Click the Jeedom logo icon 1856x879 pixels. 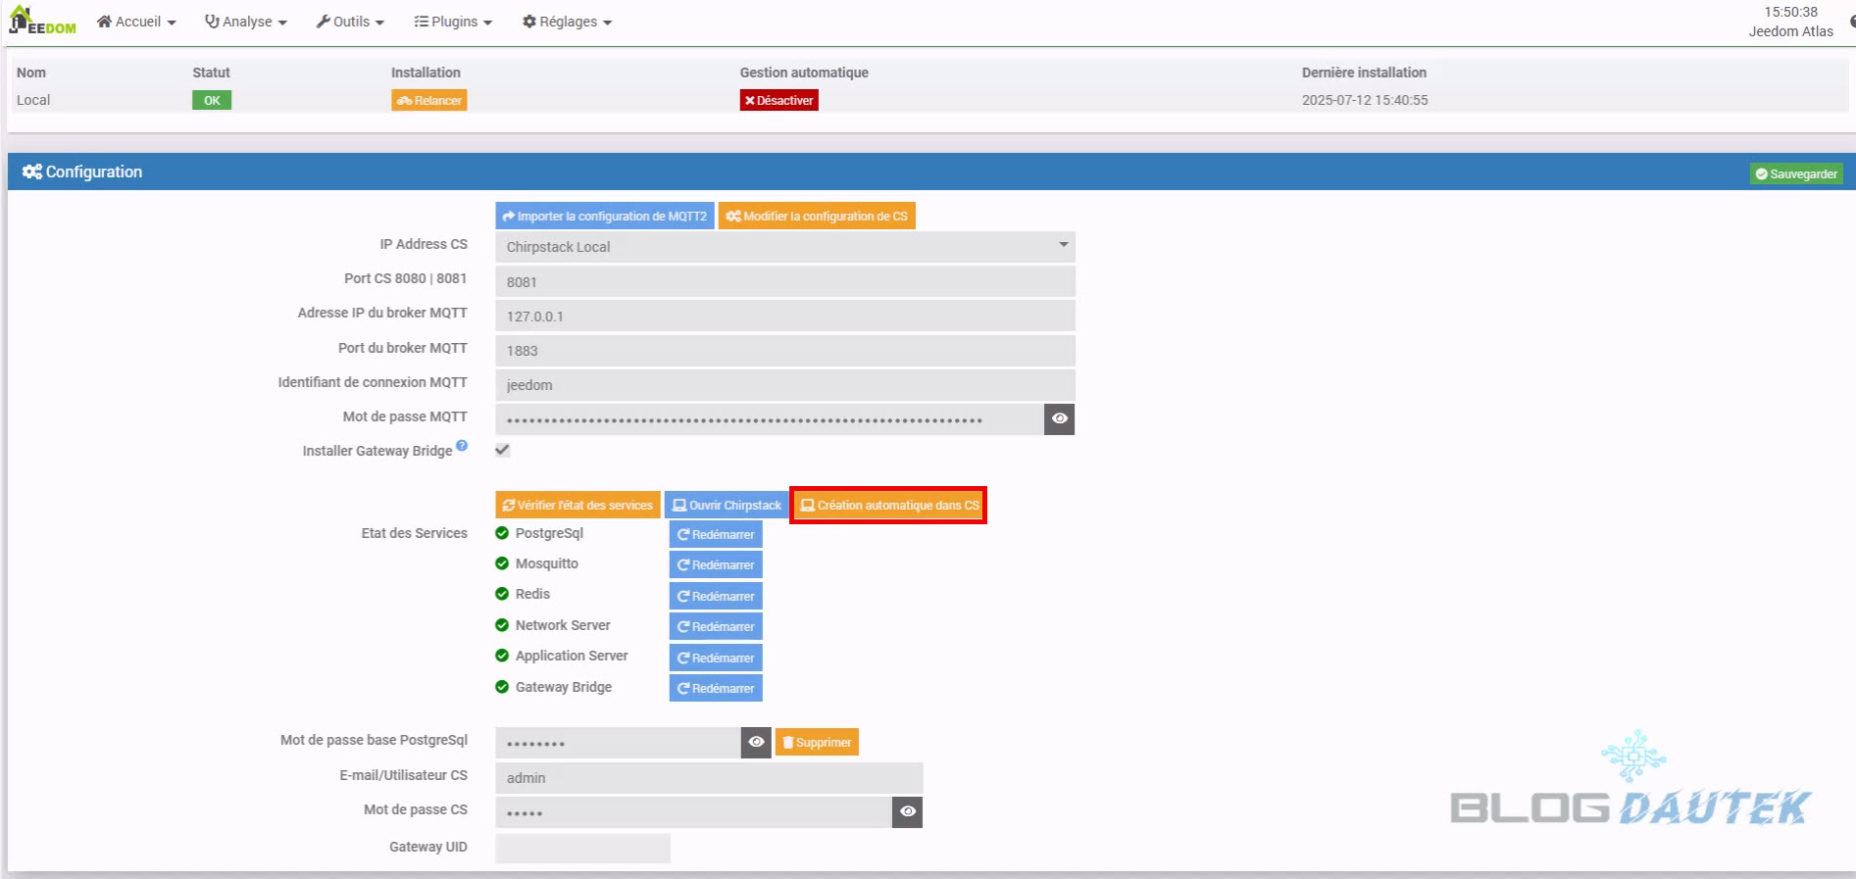click(41, 21)
